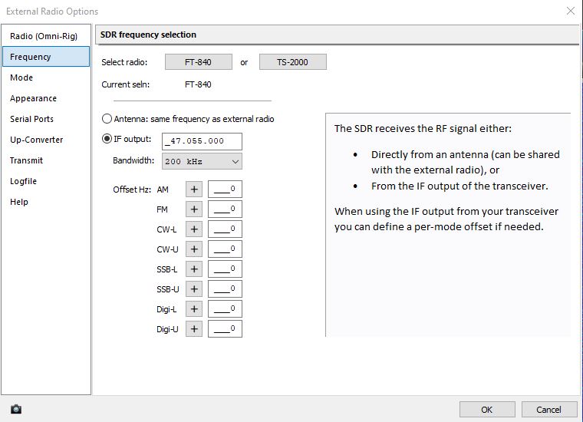
Task: Toggle the FM offset sign button
Action: (x=194, y=209)
